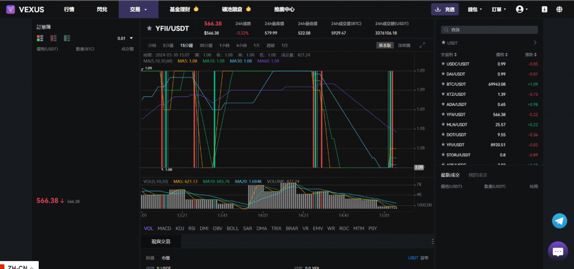
Task: Switch chart to 深度圖 depth view
Action: pyautogui.click(x=404, y=45)
